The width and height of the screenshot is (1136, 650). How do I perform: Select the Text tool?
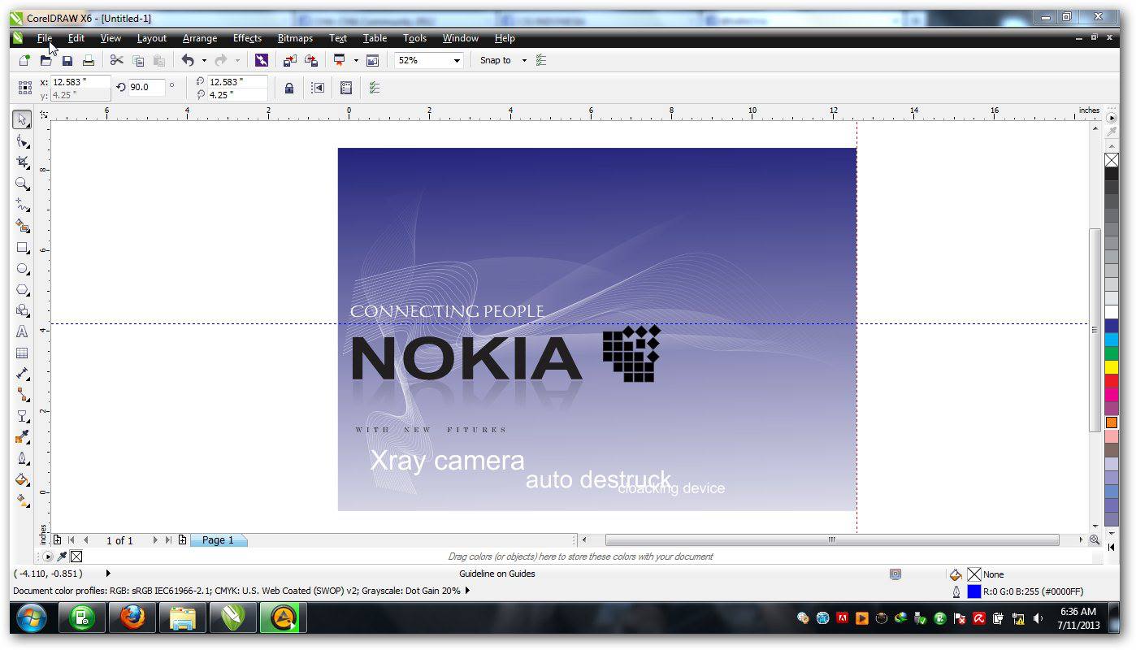(x=22, y=331)
